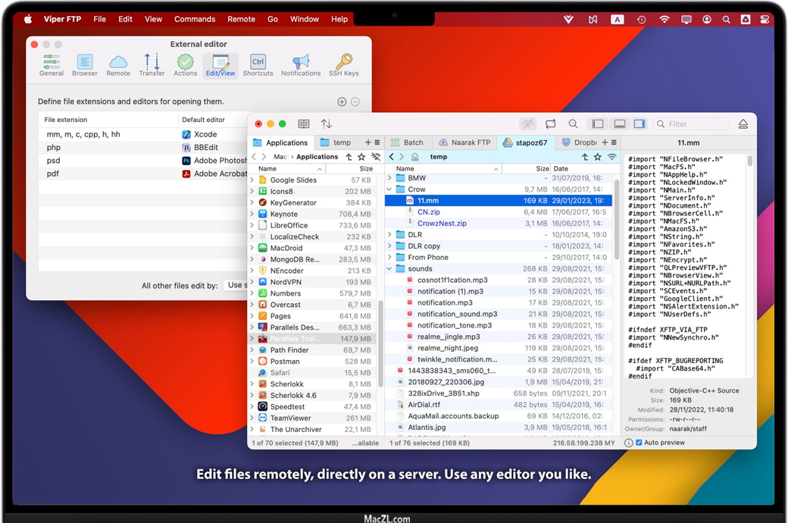Click the search magnifier in file browser toolbar
Viewport: 788px width, 523px height.
(x=574, y=124)
